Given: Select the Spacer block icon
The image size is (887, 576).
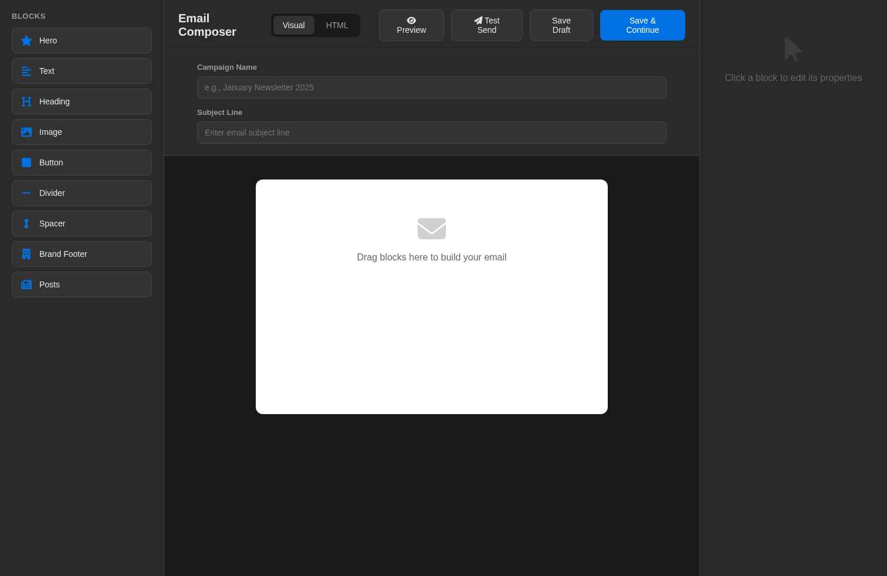Looking at the screenshot, I should (x=26, y=223).
